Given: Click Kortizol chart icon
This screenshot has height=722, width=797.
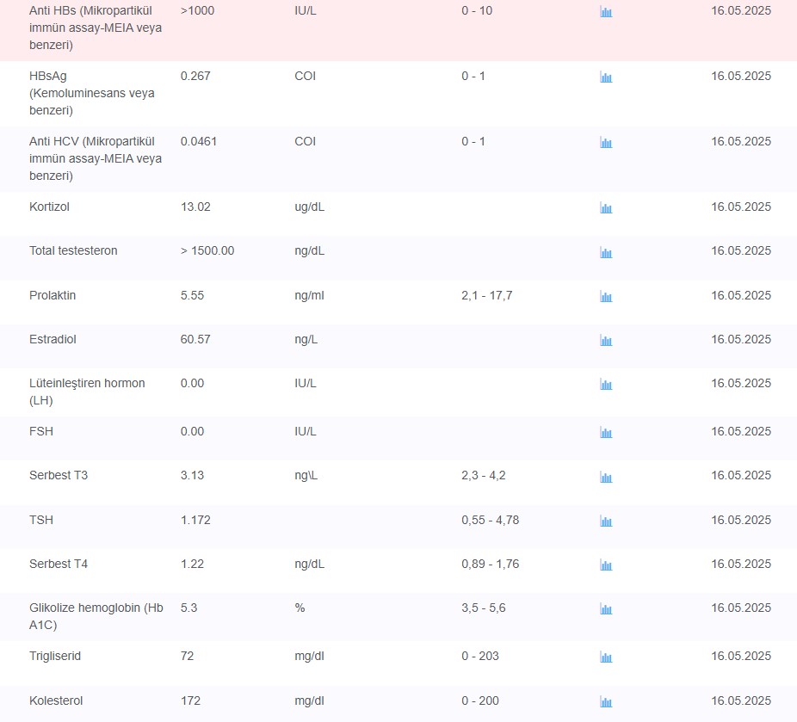Looking at the screenshot, I should 606,207.
